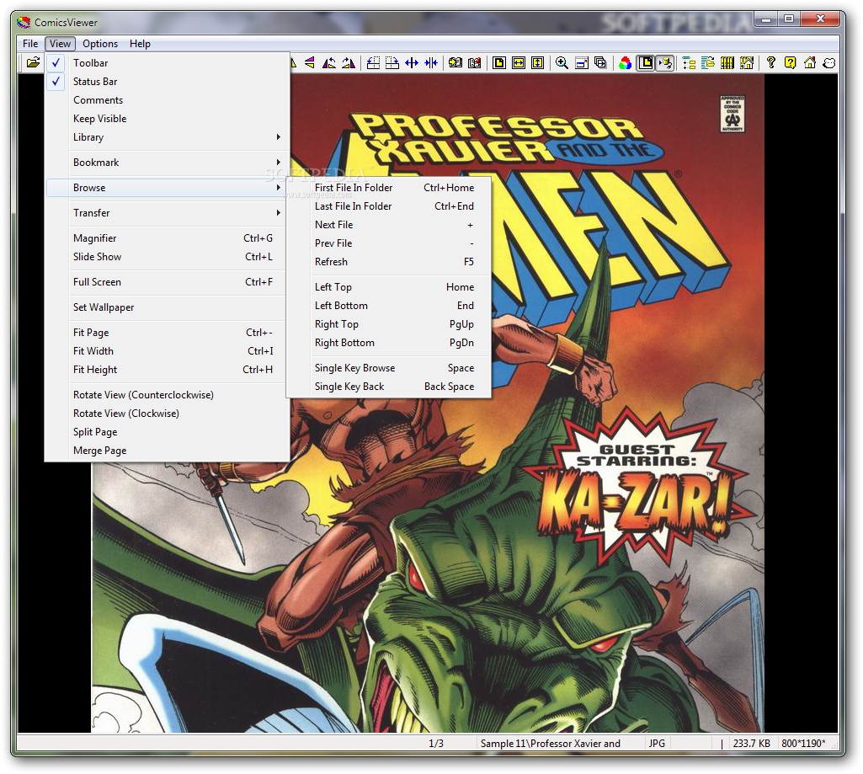Open the Options menu

point(100,44)
